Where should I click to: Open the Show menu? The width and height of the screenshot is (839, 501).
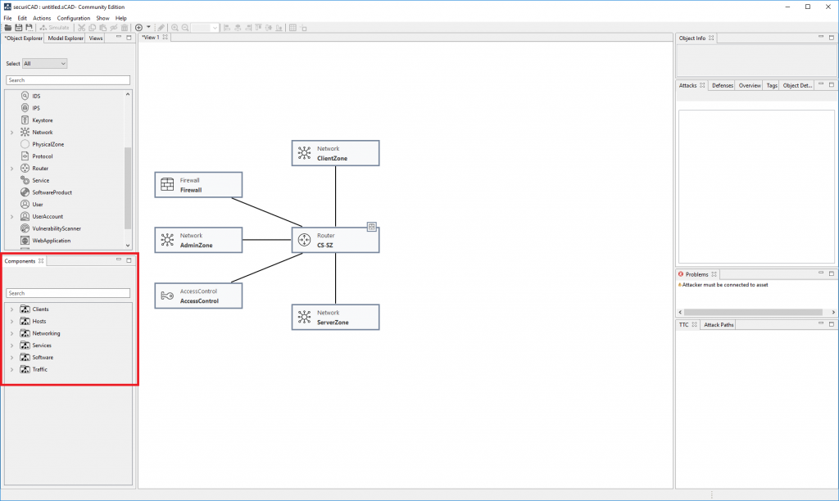102,18
